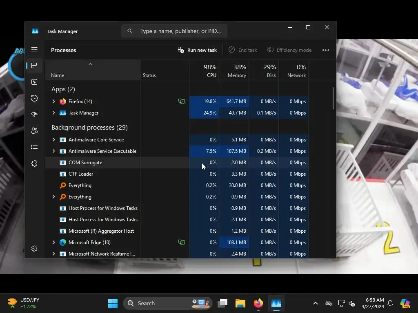The image size is (418, 313).
Task: Open the notifications bell icon
Action: 390,303
